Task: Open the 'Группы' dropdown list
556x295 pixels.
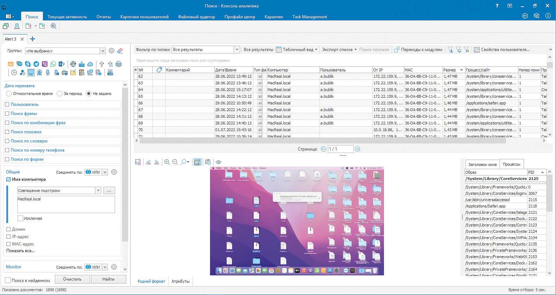Action: coord(103,51)
